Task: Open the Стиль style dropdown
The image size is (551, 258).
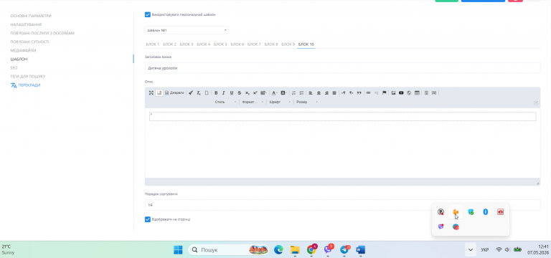Action: tap(225, 102)
